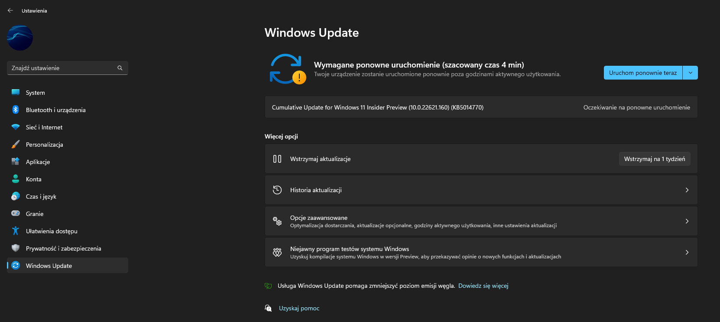
Task: Click the search magnifier icon
Action: point(120,68)
